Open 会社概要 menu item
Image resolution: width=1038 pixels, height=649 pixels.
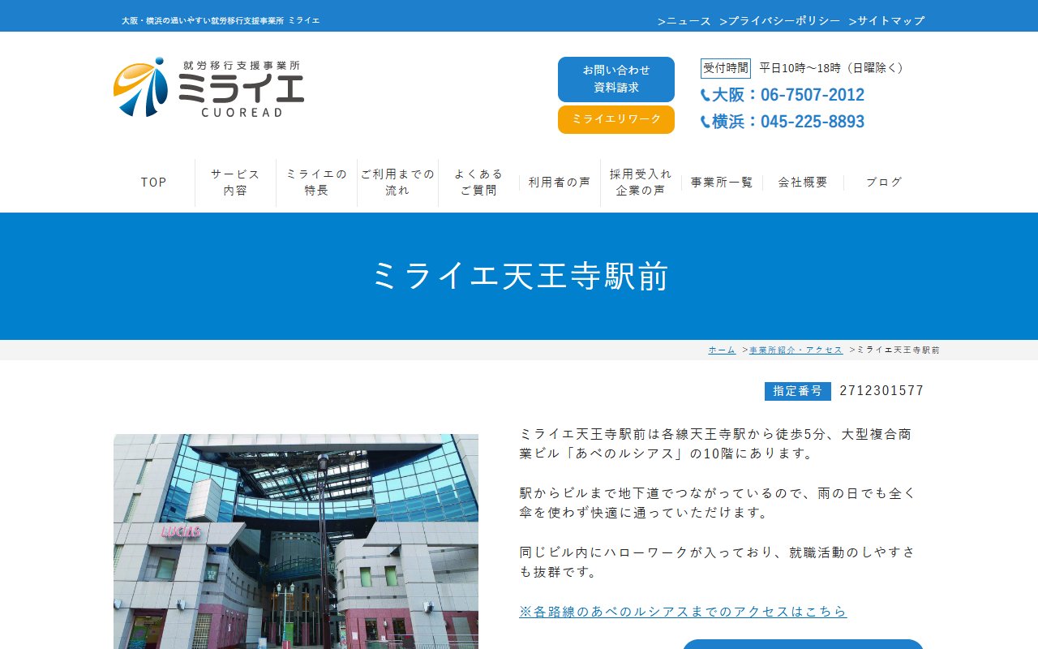(803, 183)
